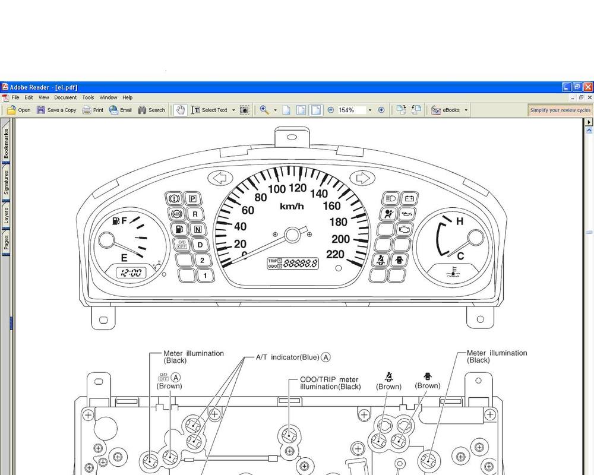The width and height of the screenshot is (594, 475).
Task: Set Fit Width page view
Action: coord(315,110)
